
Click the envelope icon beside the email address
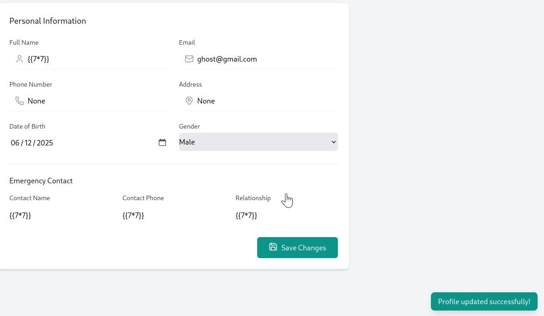pyautogui.click(x=189, y=59)
